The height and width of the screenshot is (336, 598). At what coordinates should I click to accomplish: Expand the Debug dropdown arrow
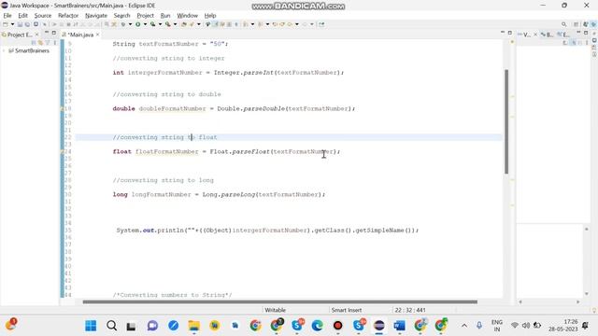pyautogui.click(x=130, y=24)
